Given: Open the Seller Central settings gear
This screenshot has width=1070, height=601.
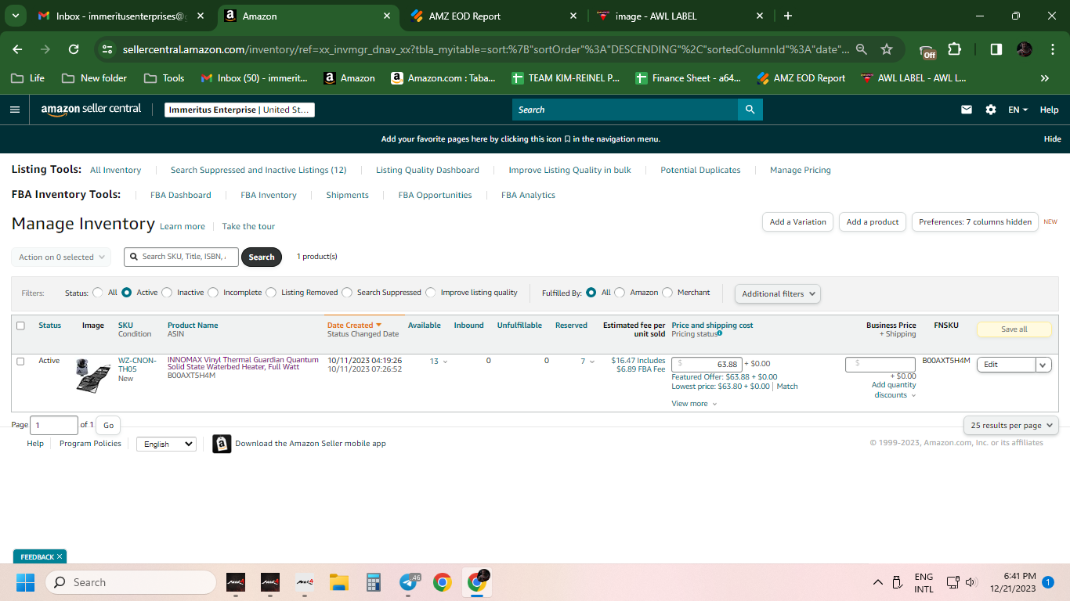Looking at the screenshot, I should click(991, 110).
